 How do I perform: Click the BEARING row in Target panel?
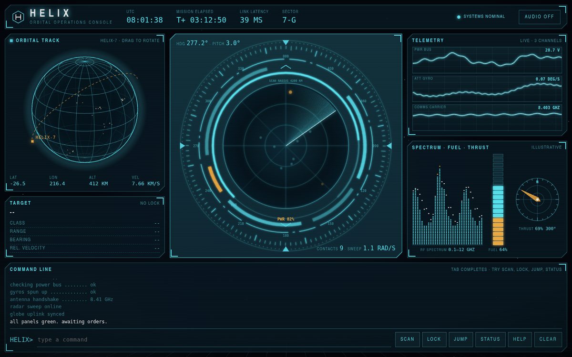[85, 239]
